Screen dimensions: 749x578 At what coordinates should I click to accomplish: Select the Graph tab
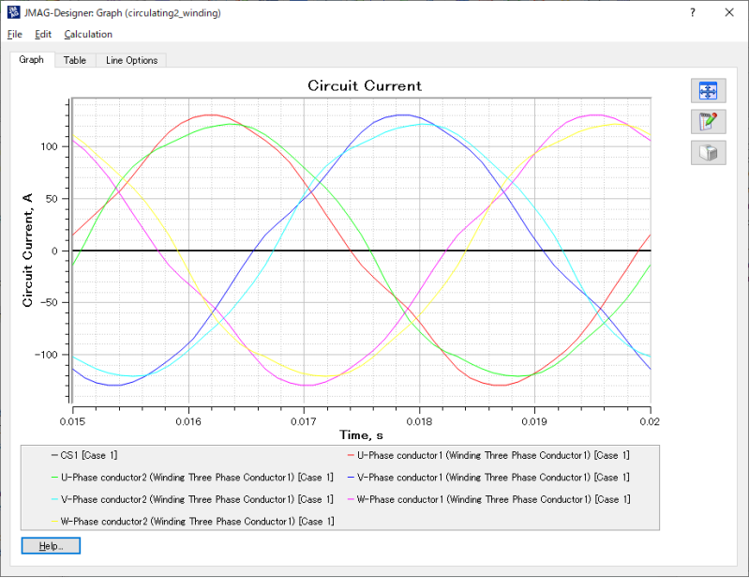coord(31,60)
